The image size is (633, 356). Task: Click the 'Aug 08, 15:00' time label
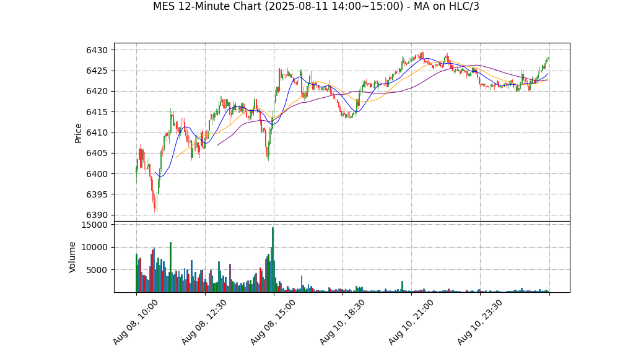273,322
